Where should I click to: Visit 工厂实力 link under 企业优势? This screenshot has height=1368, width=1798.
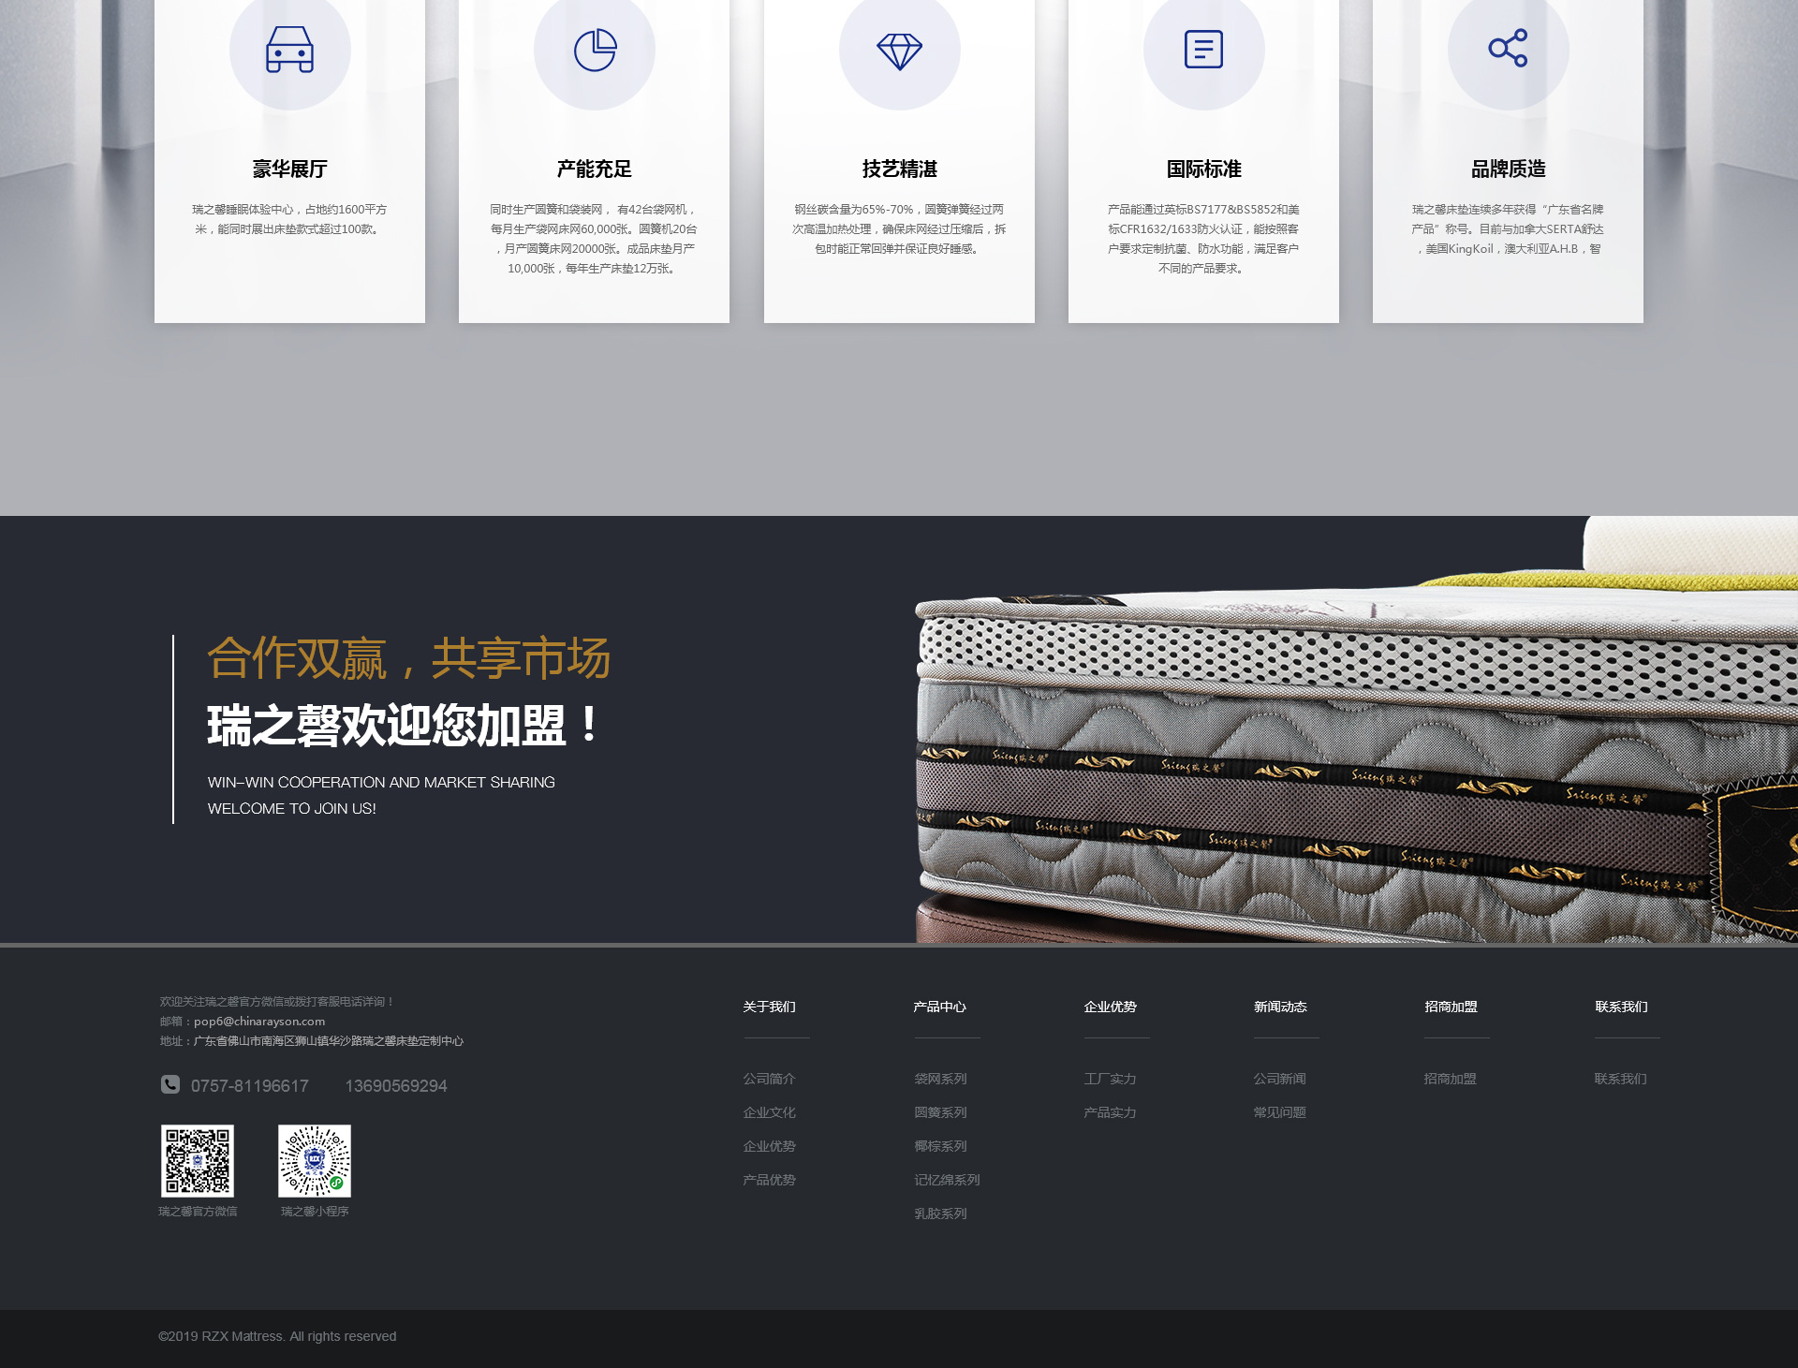(x=1110, y=1079)
